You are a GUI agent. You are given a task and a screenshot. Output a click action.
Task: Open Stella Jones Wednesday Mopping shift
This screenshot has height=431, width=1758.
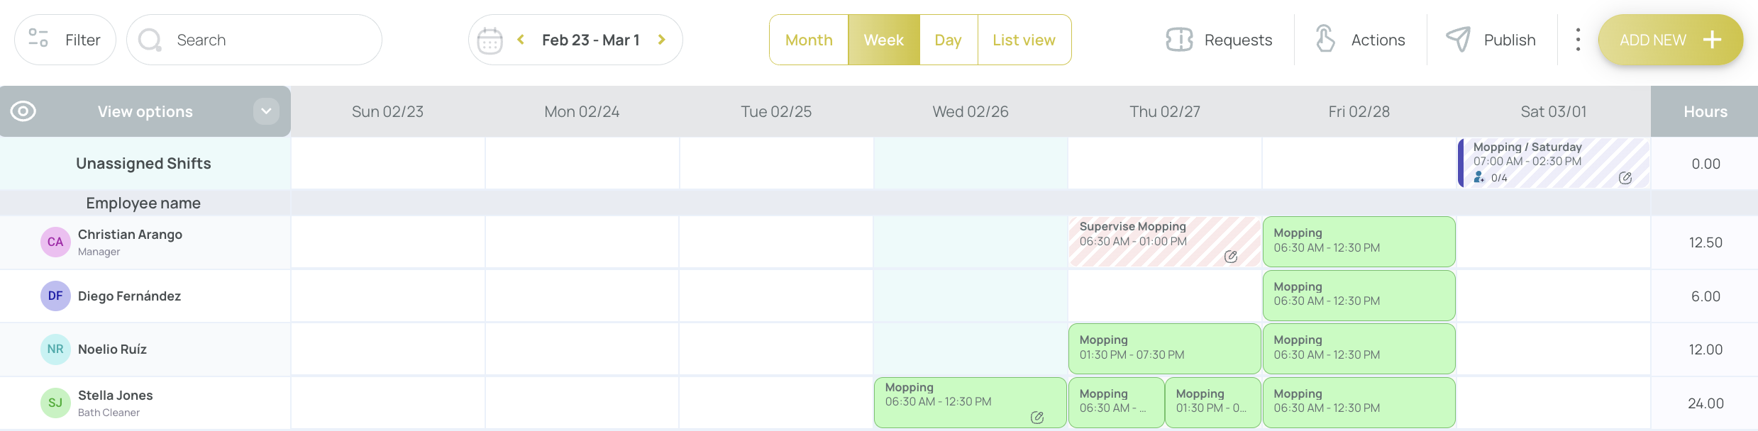970,403
